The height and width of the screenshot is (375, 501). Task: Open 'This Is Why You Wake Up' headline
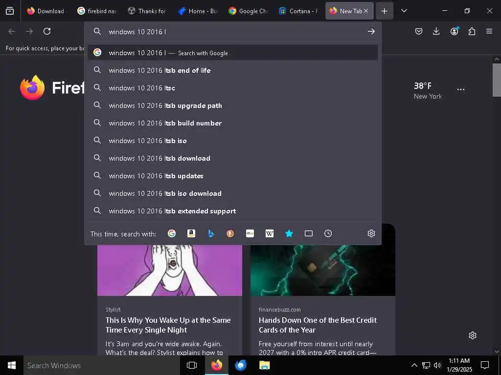point(168,325)
